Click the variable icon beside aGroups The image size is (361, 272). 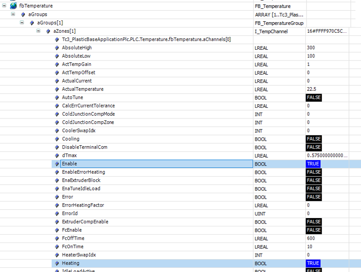point(23,14)
